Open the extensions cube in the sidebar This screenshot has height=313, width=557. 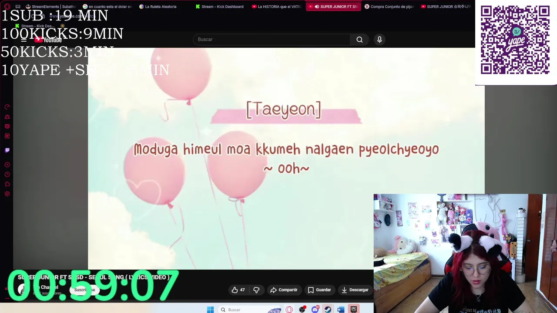7,184
